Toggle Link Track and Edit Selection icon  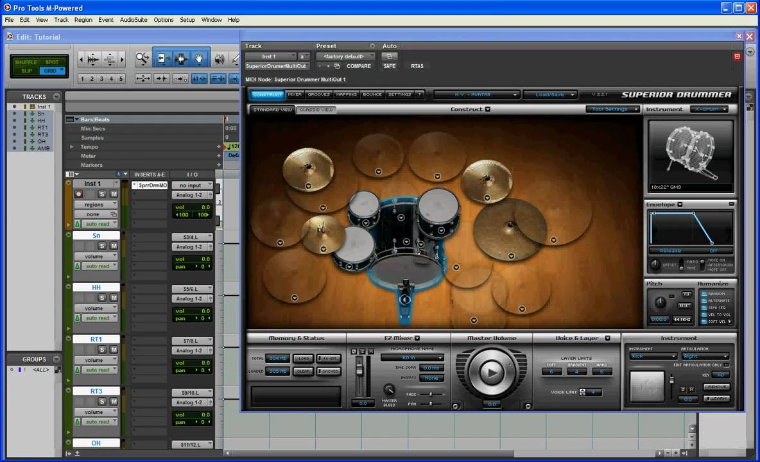tap(218, 78)
